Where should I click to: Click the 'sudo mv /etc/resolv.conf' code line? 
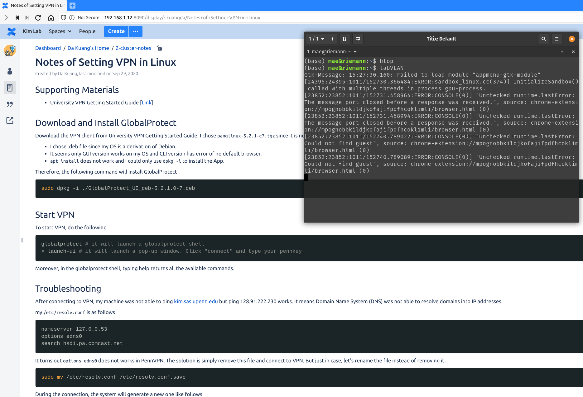click(113, 377)
